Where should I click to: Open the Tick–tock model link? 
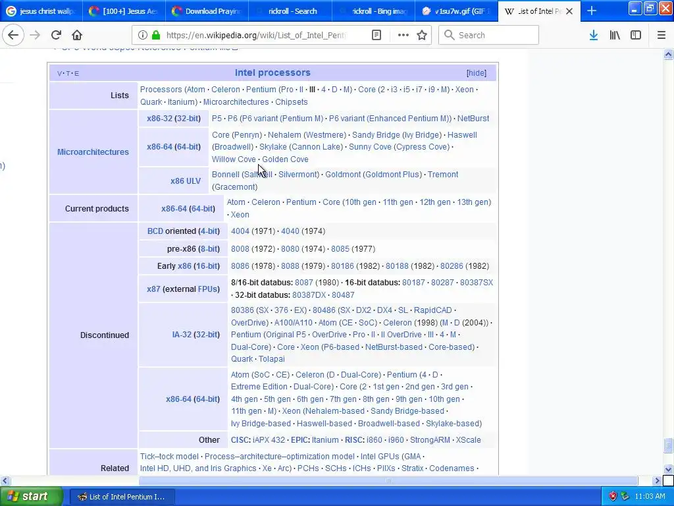coord(169,457)
